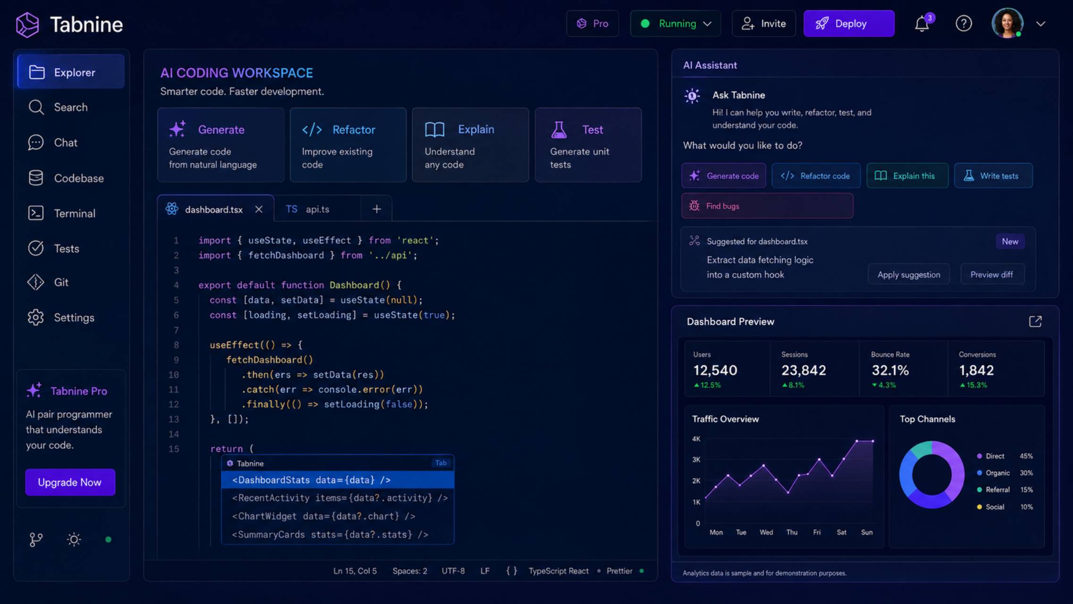Image resolution: width=1073 pixels, height=604 pixels.
Task: Click the Tabnine logo icon
Action: pyautogui.click(x=27, y=25)
